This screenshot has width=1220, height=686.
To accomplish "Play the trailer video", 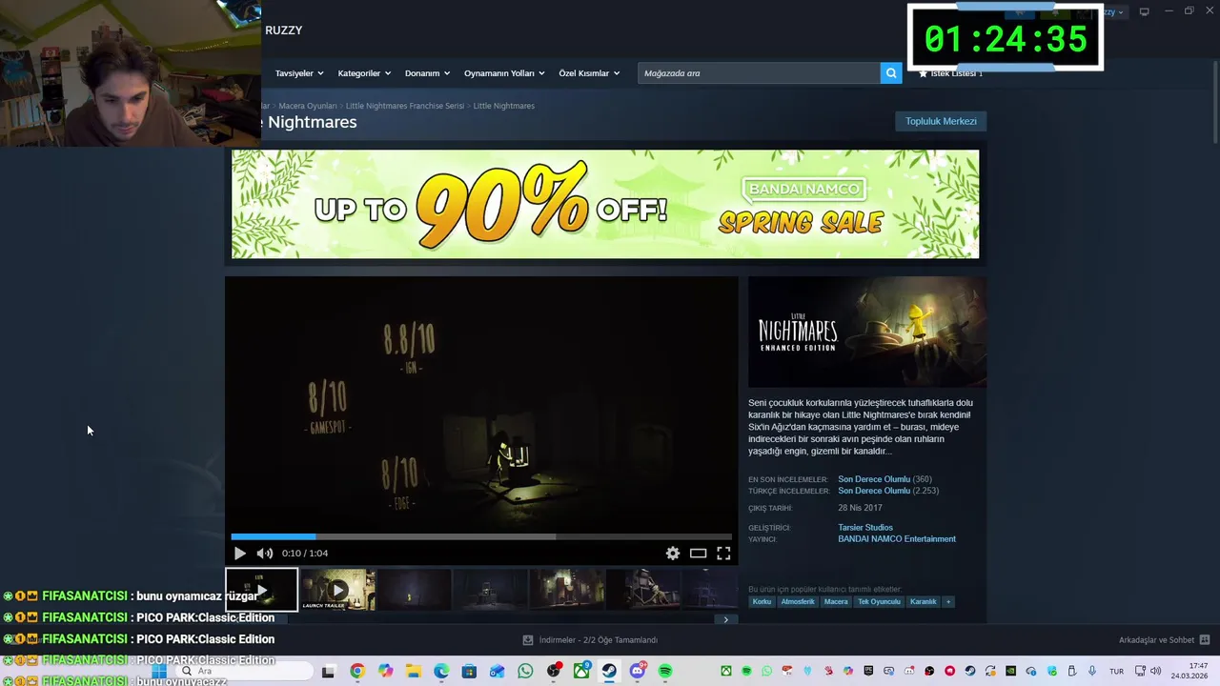I will [x=239, y=553].
